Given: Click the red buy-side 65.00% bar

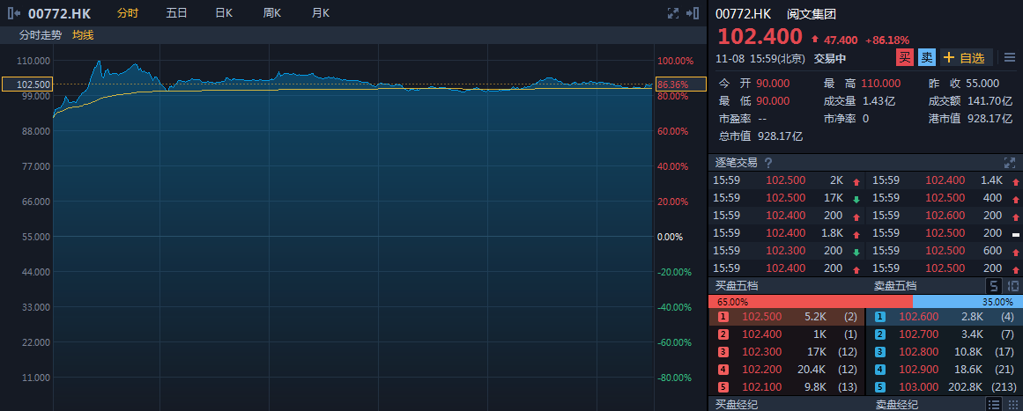Looking at the screenshot, I should click(x=811, y=302).
